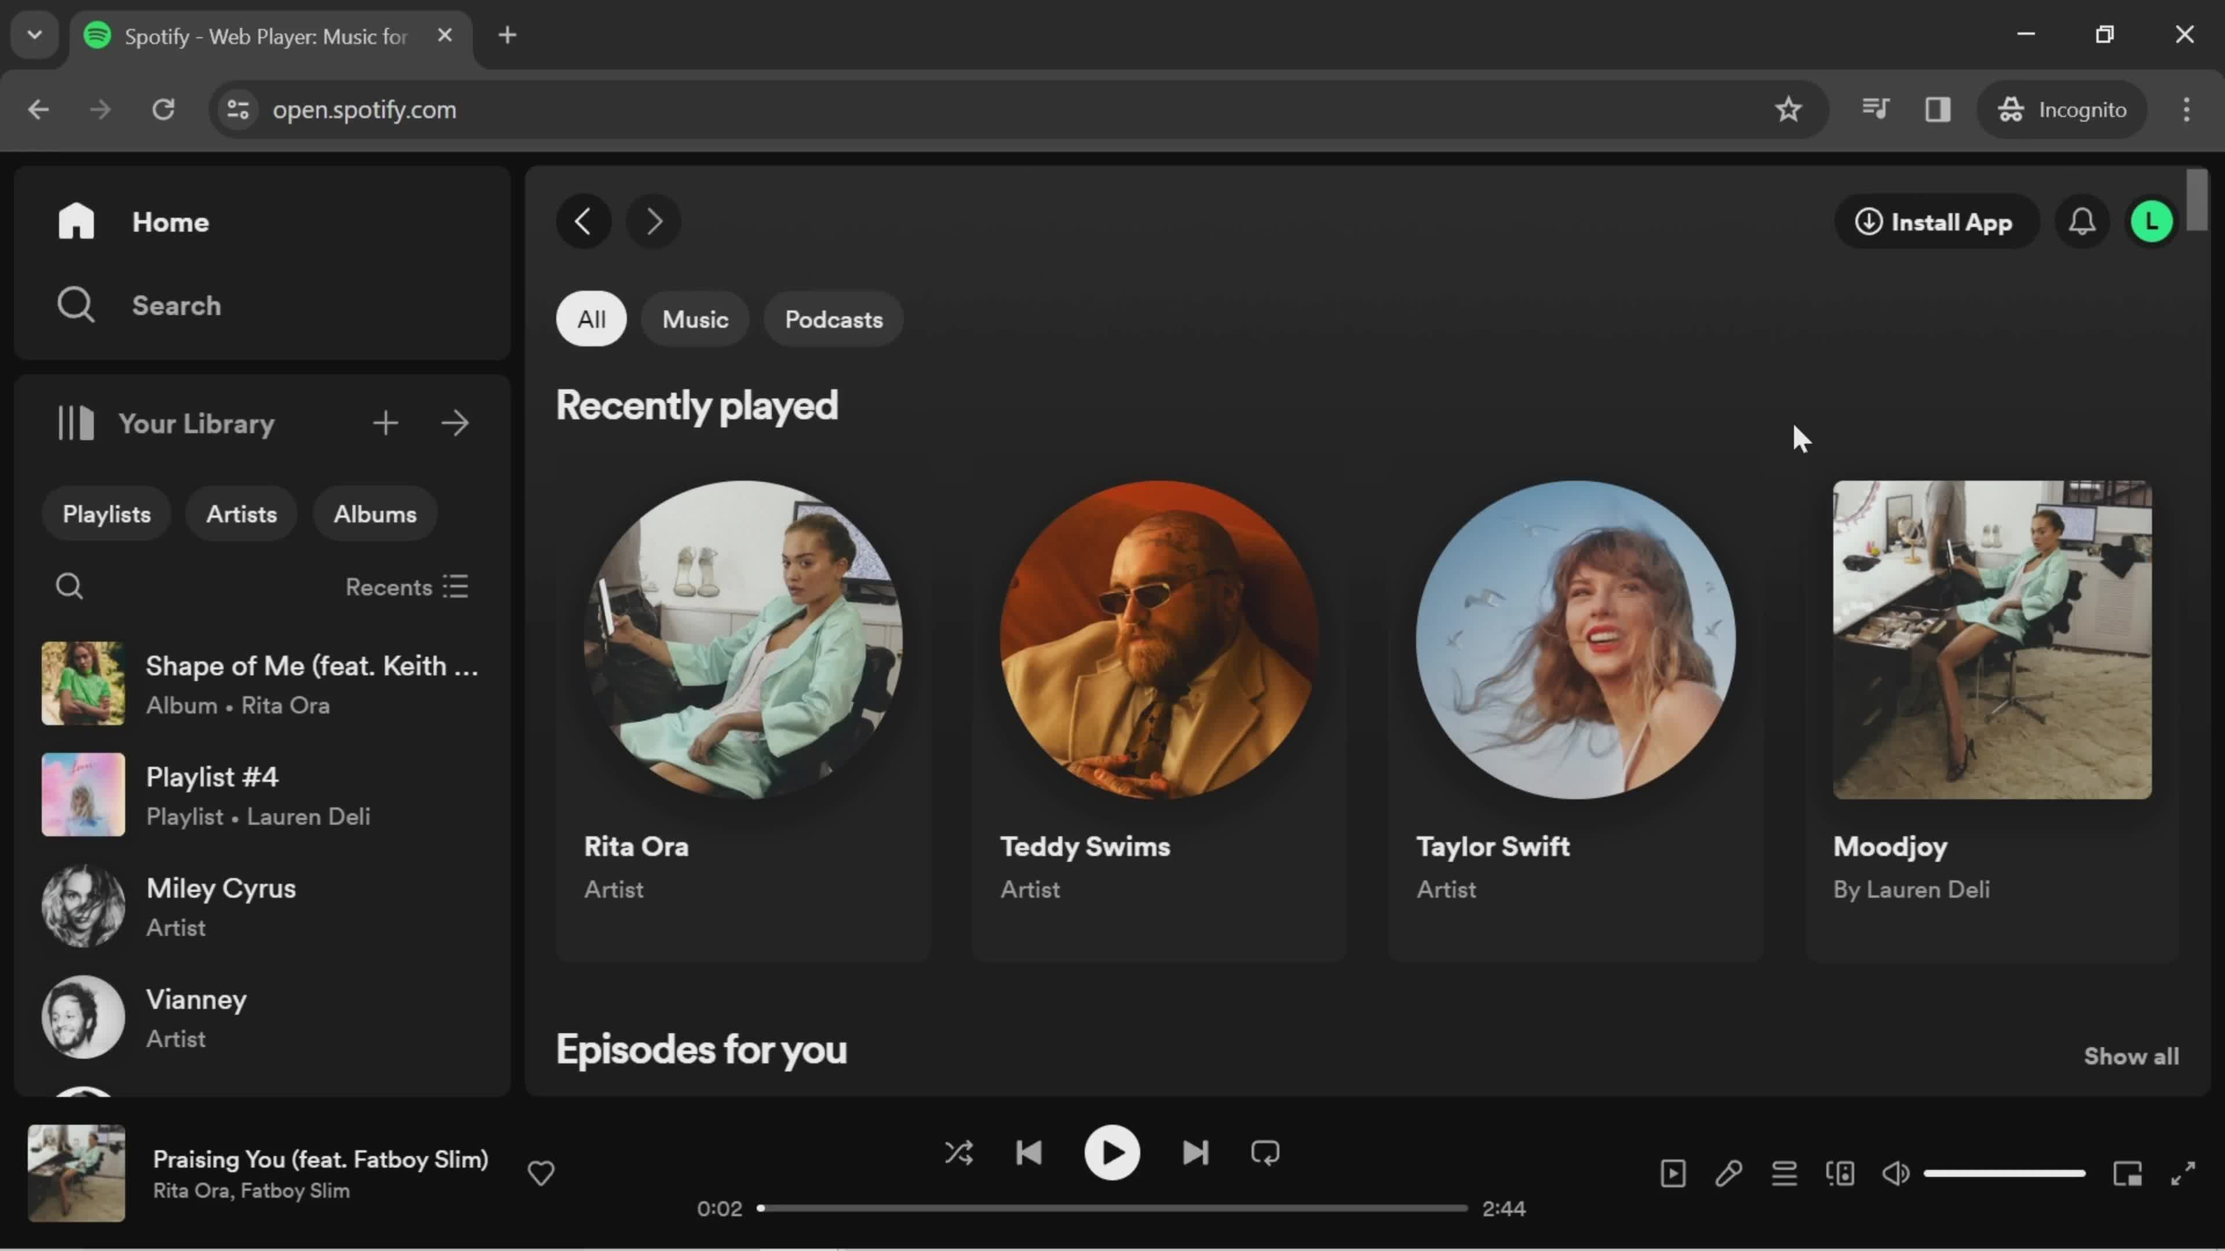Filter library by Albums
This screenshot has width=2225, height=1251.
(x=375, y=514)
